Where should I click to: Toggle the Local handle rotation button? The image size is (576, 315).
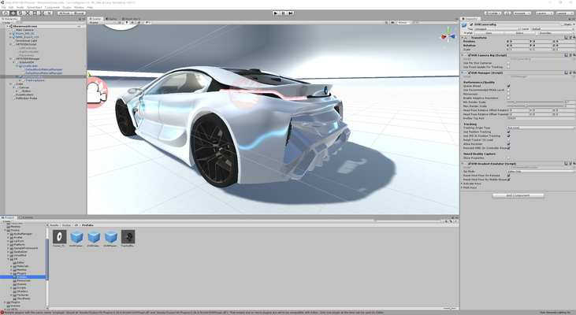tap(79, 13)
